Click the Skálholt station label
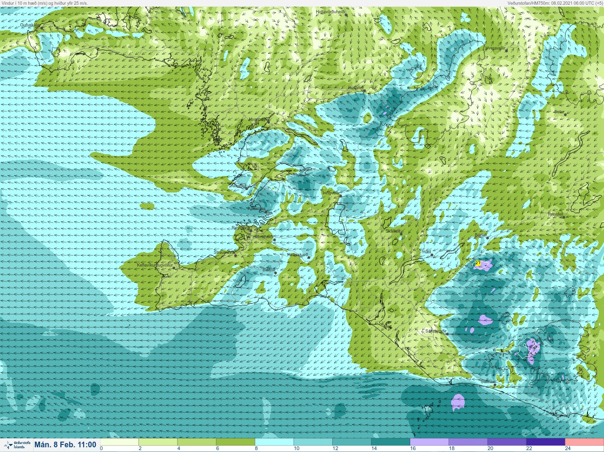Viewport: 604px width, 452px height. tap(393, 231)
